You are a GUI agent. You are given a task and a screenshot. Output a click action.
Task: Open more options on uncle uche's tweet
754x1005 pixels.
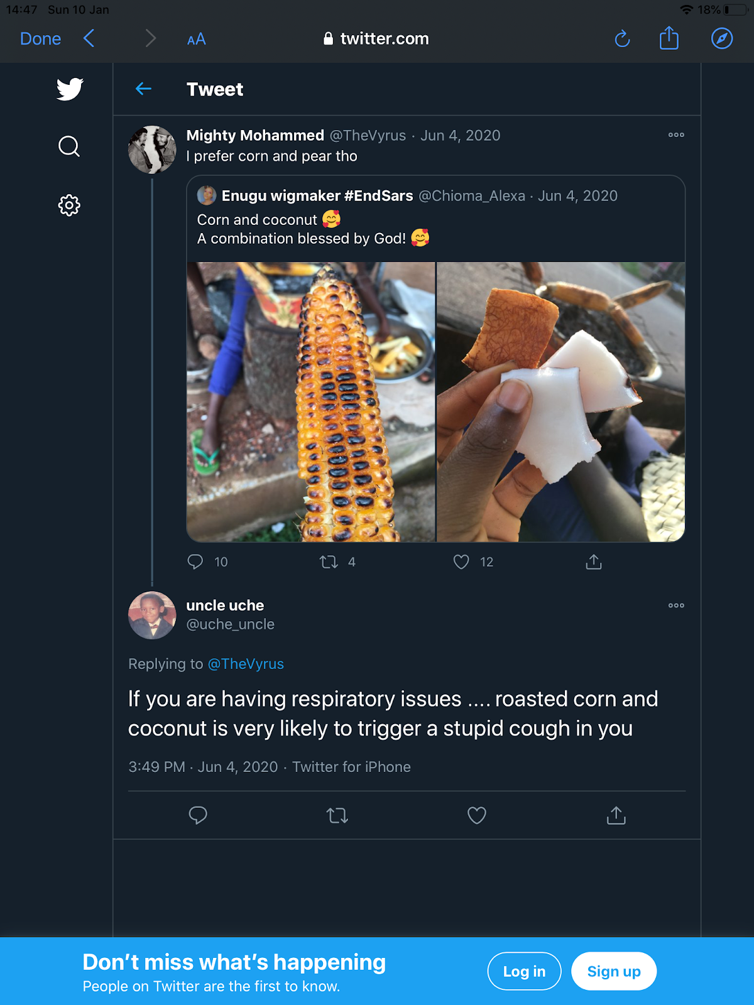click(x=676, y=606)
